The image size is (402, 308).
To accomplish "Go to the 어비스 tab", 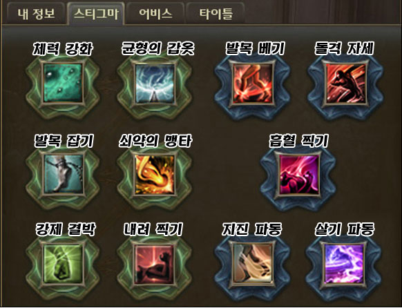I will click(x=155, y=14).
